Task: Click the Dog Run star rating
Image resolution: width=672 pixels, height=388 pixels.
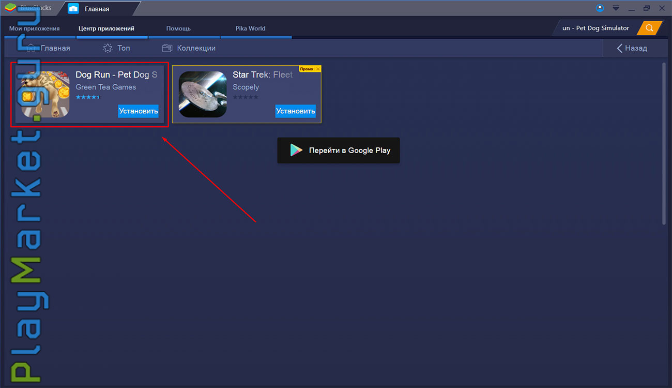Action: pos(87,97)
